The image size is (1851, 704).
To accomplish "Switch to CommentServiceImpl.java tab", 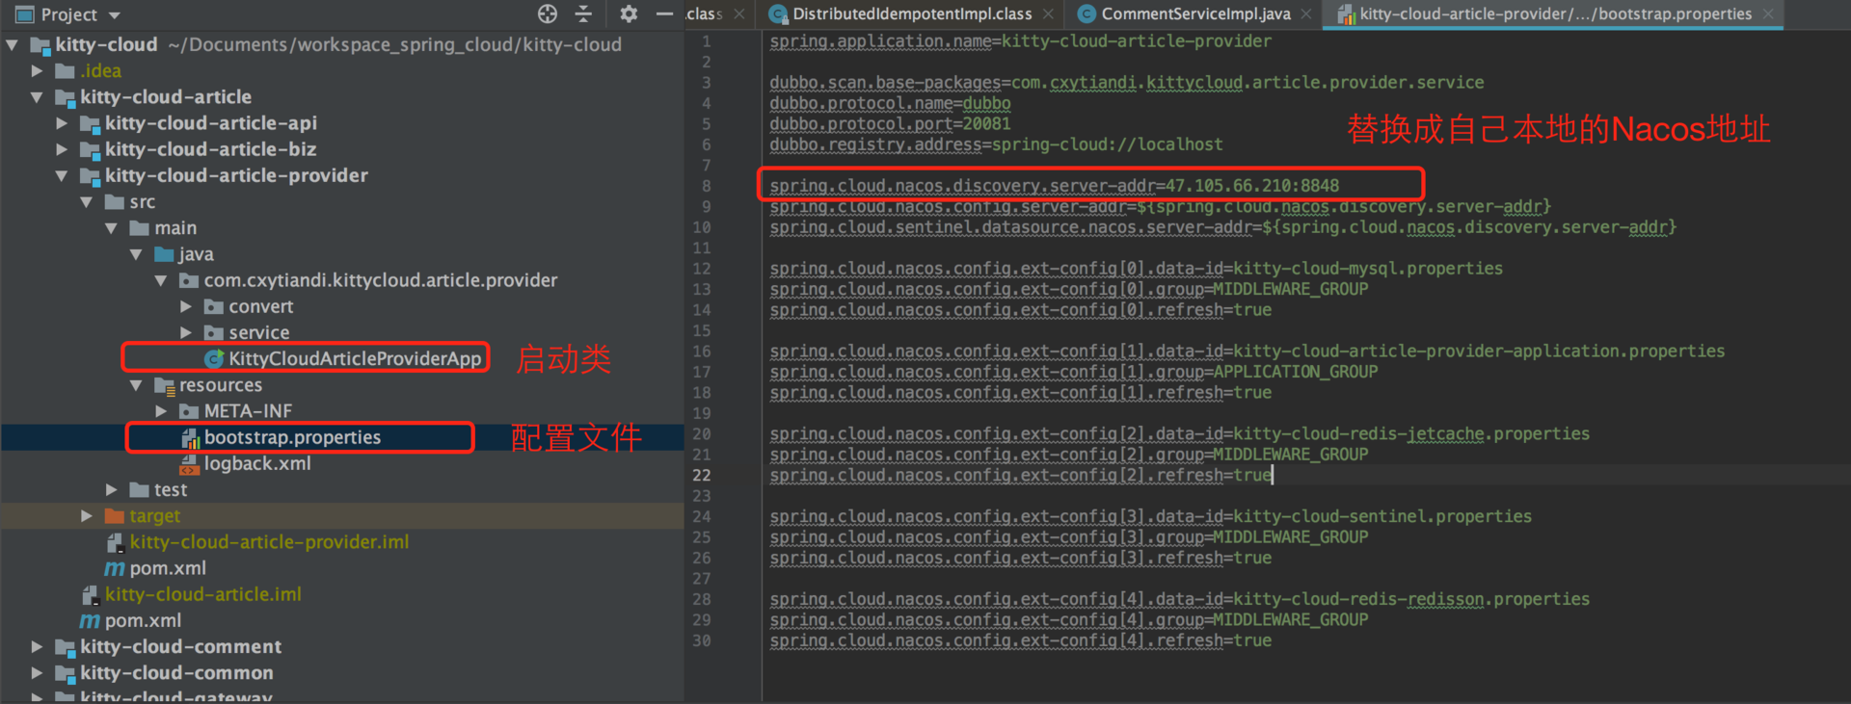I will [1195, 14].
